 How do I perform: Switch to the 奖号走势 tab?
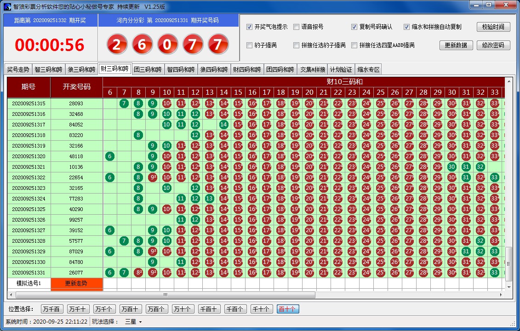[18, 70]
